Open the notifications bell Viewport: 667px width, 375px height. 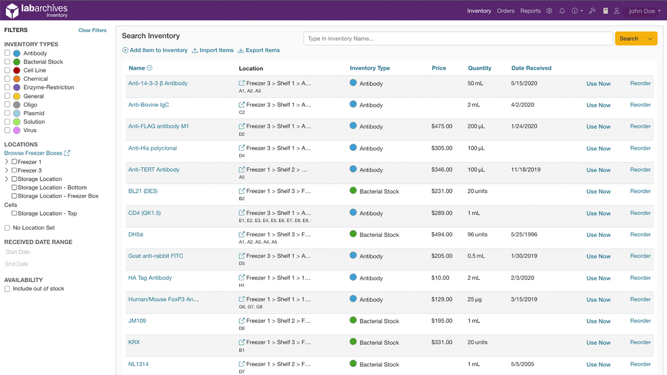tap(562, 11)
